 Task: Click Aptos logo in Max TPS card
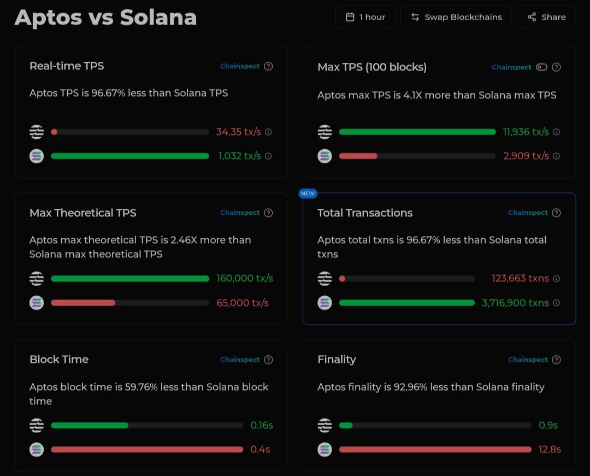click(324, 132)
